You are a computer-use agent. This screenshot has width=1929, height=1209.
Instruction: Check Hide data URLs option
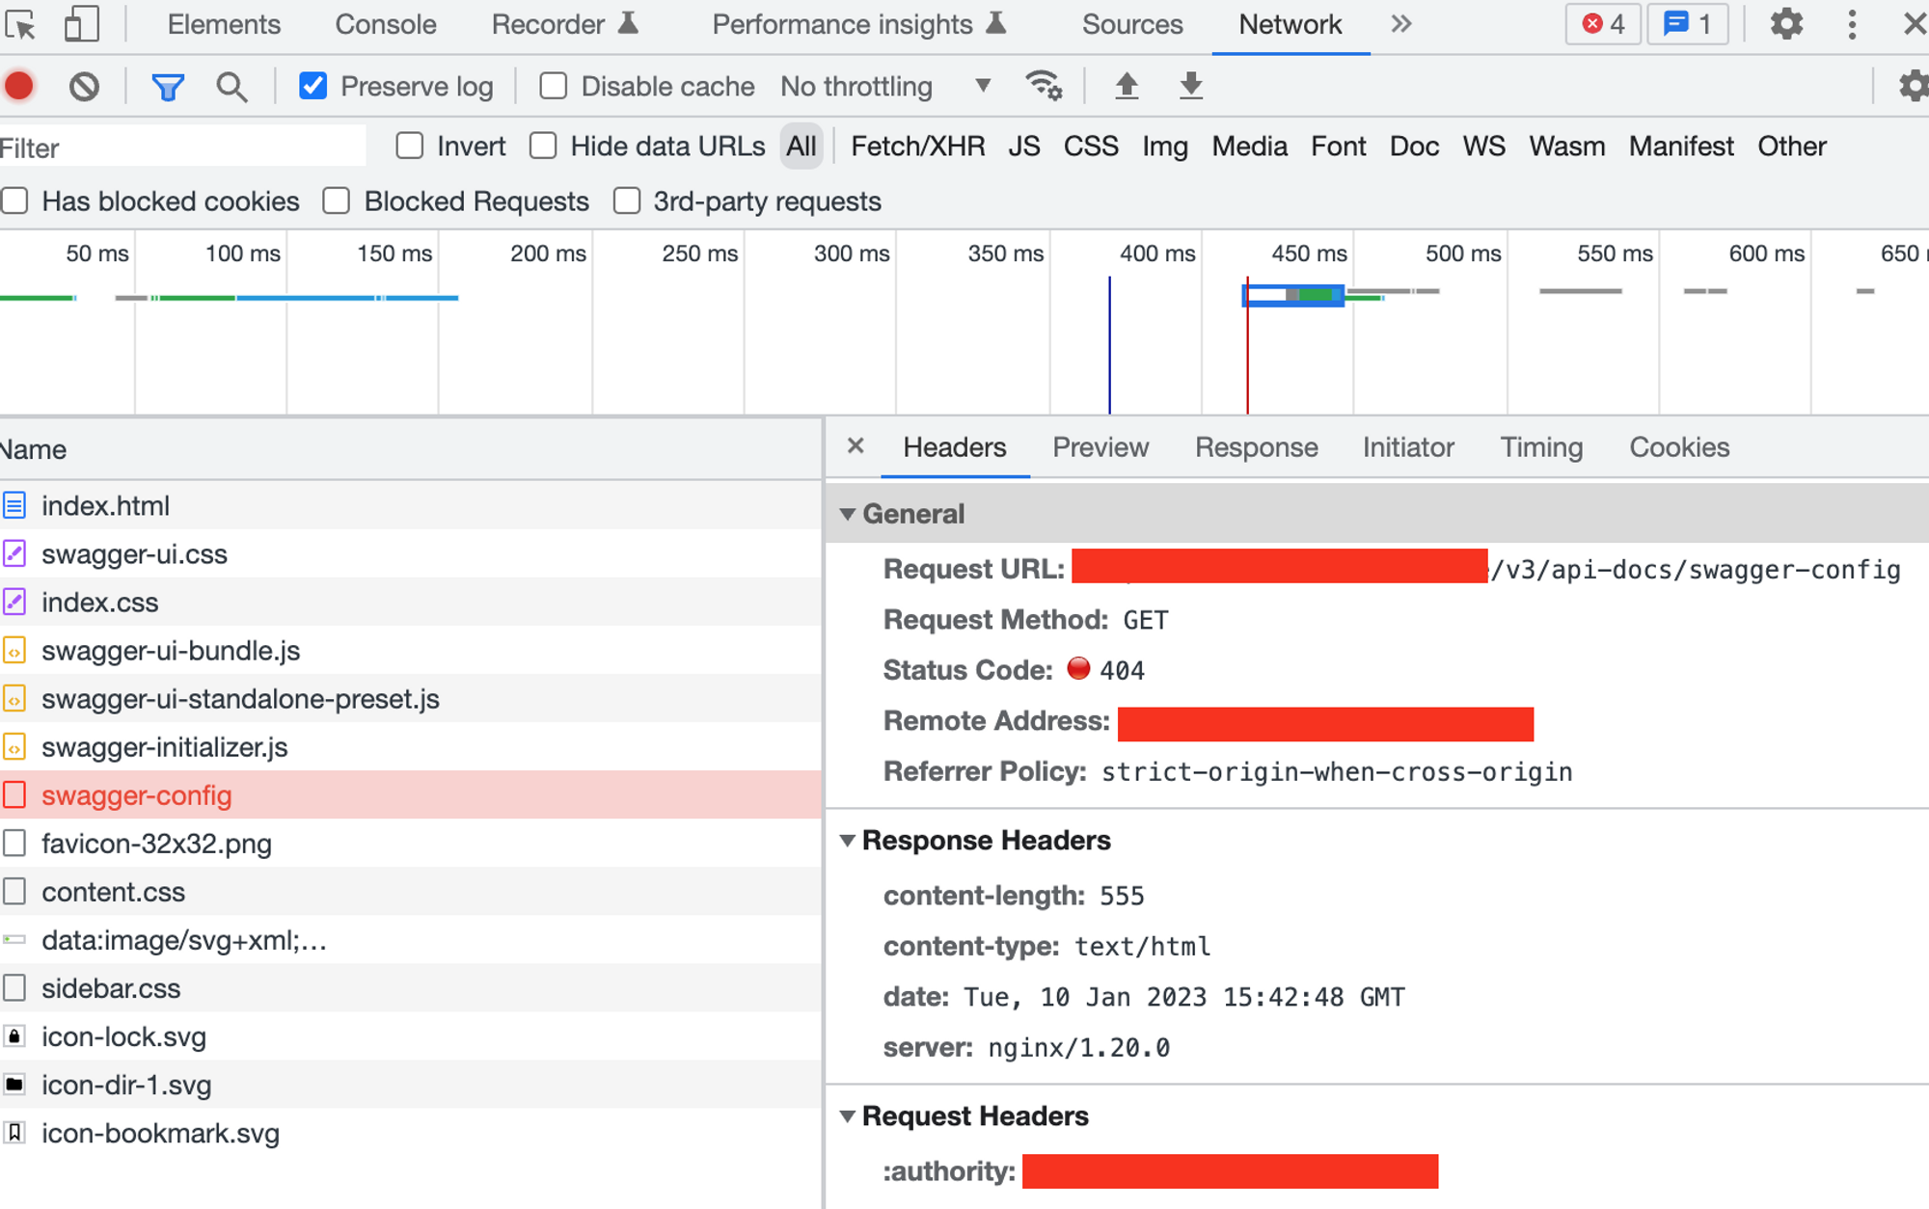(x=543, y=146)
